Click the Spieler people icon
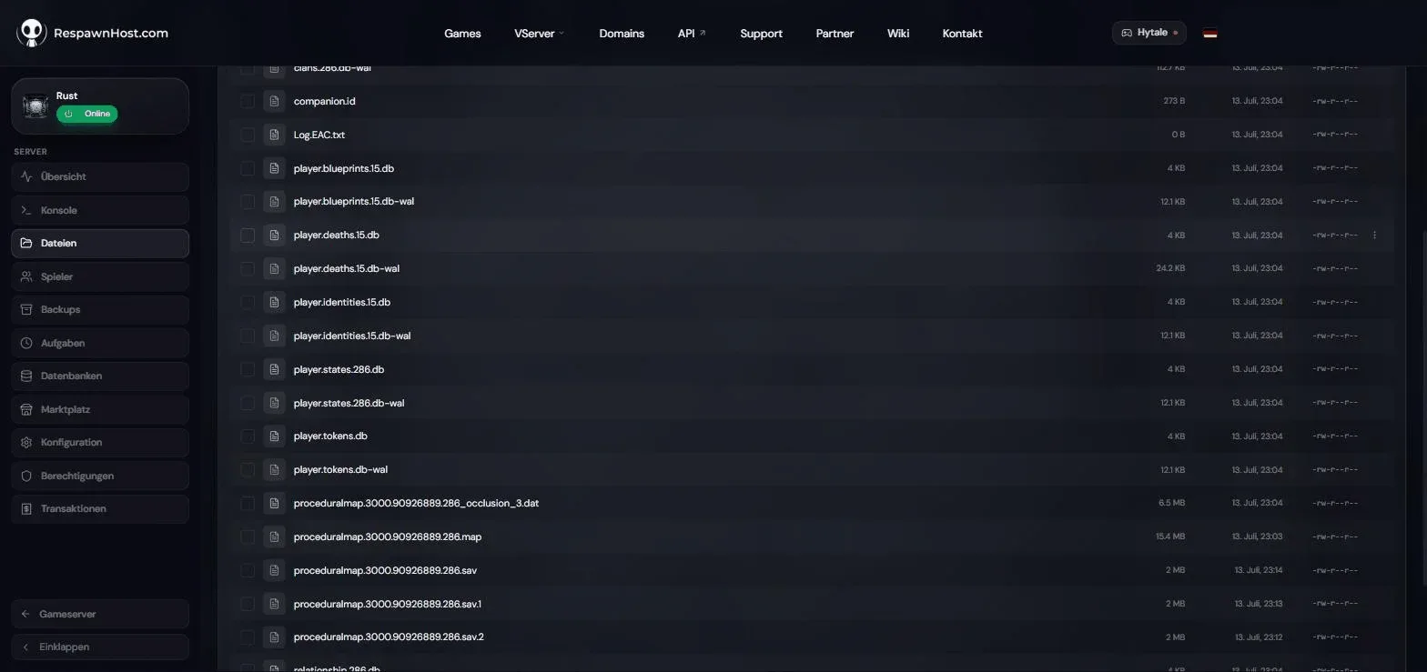This screenshot has height=672, width=1427. tap(26, 276)
